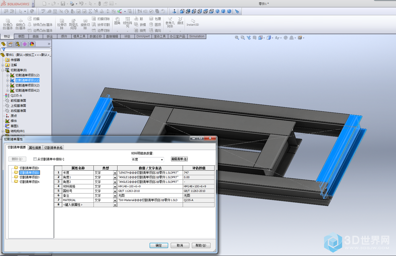Open the ConfigurationManager tab icon

click(18, 44)
